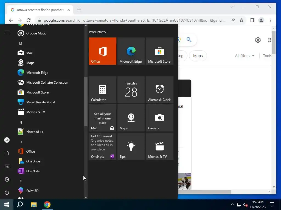
Task: Open the network icon in system tray
Action: (239, 205)
